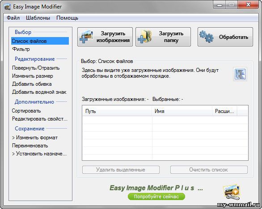This screenshot has width=262, height=209.
Task: Click Очистить список button
Action: [x=209, y=170]
